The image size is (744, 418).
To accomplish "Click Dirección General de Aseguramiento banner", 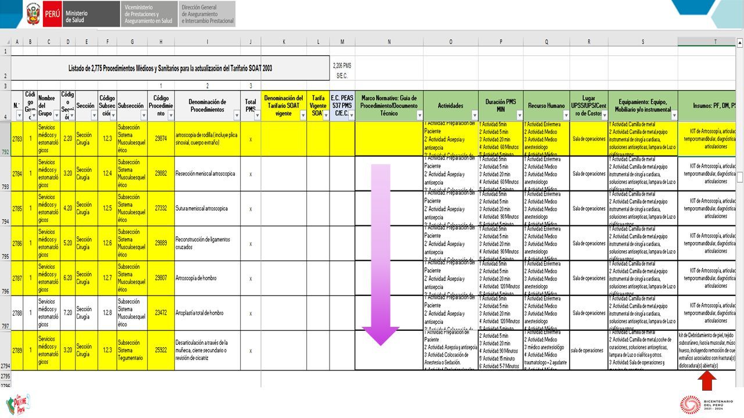I will pos(208,14).
